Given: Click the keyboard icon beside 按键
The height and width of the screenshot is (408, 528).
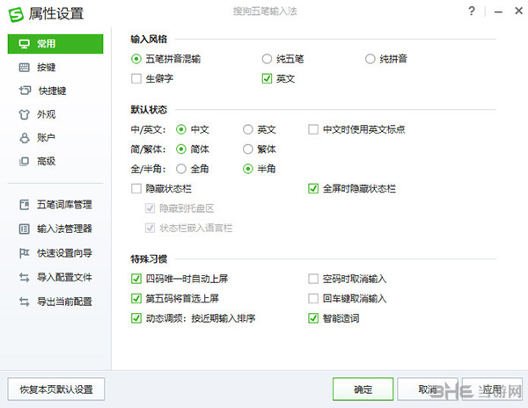Looking at the screenshot, I should click(x=25, y=68).
